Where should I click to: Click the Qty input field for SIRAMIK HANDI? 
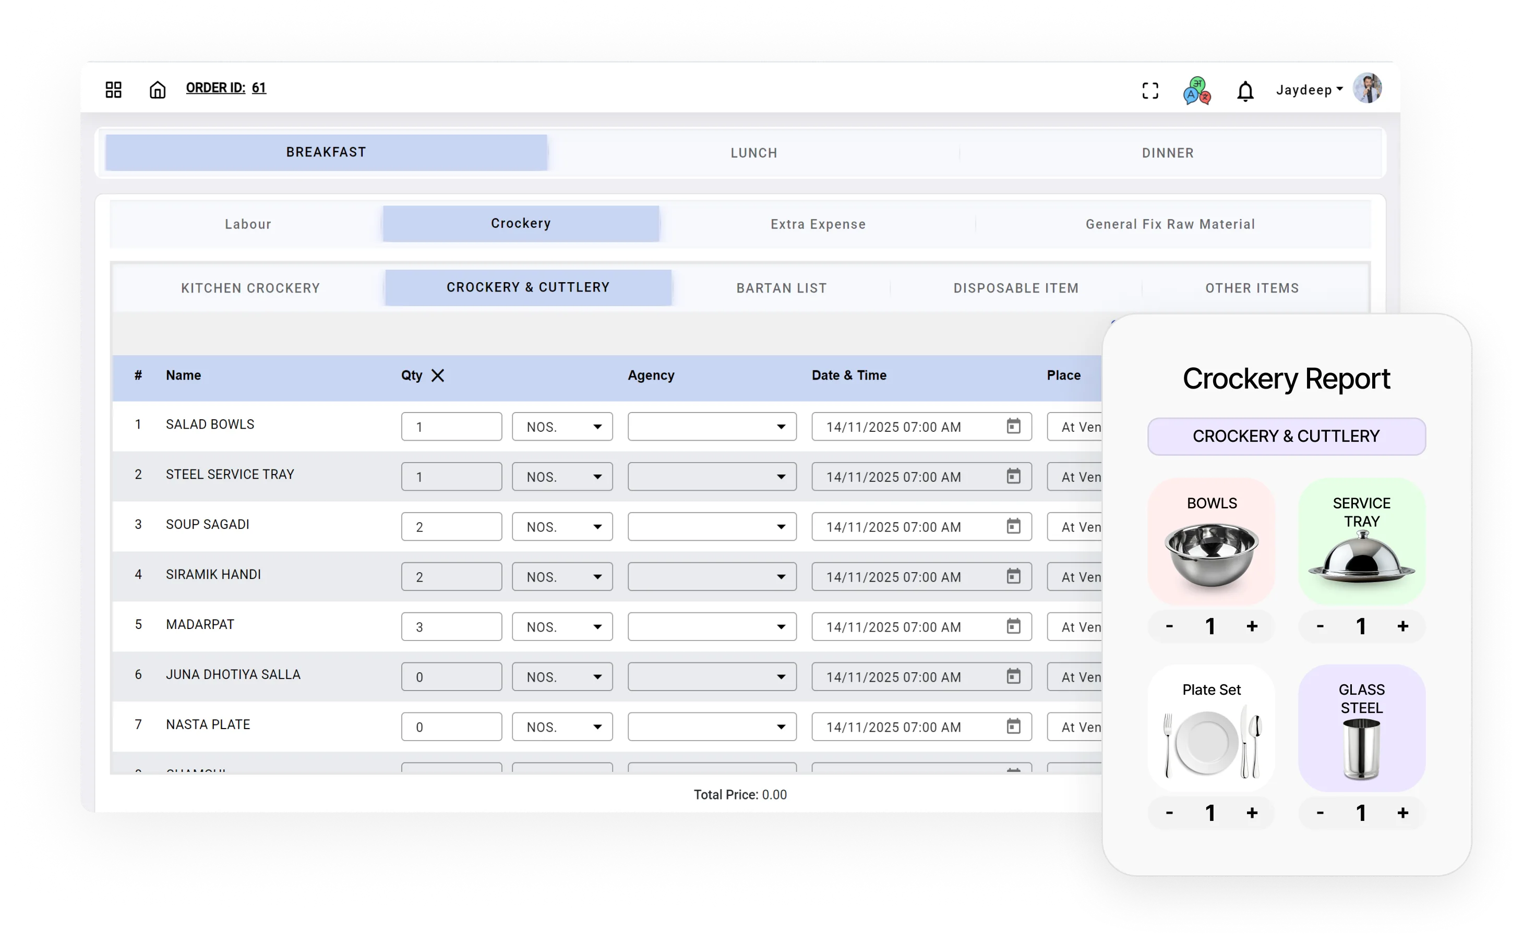tap(451, 576)
